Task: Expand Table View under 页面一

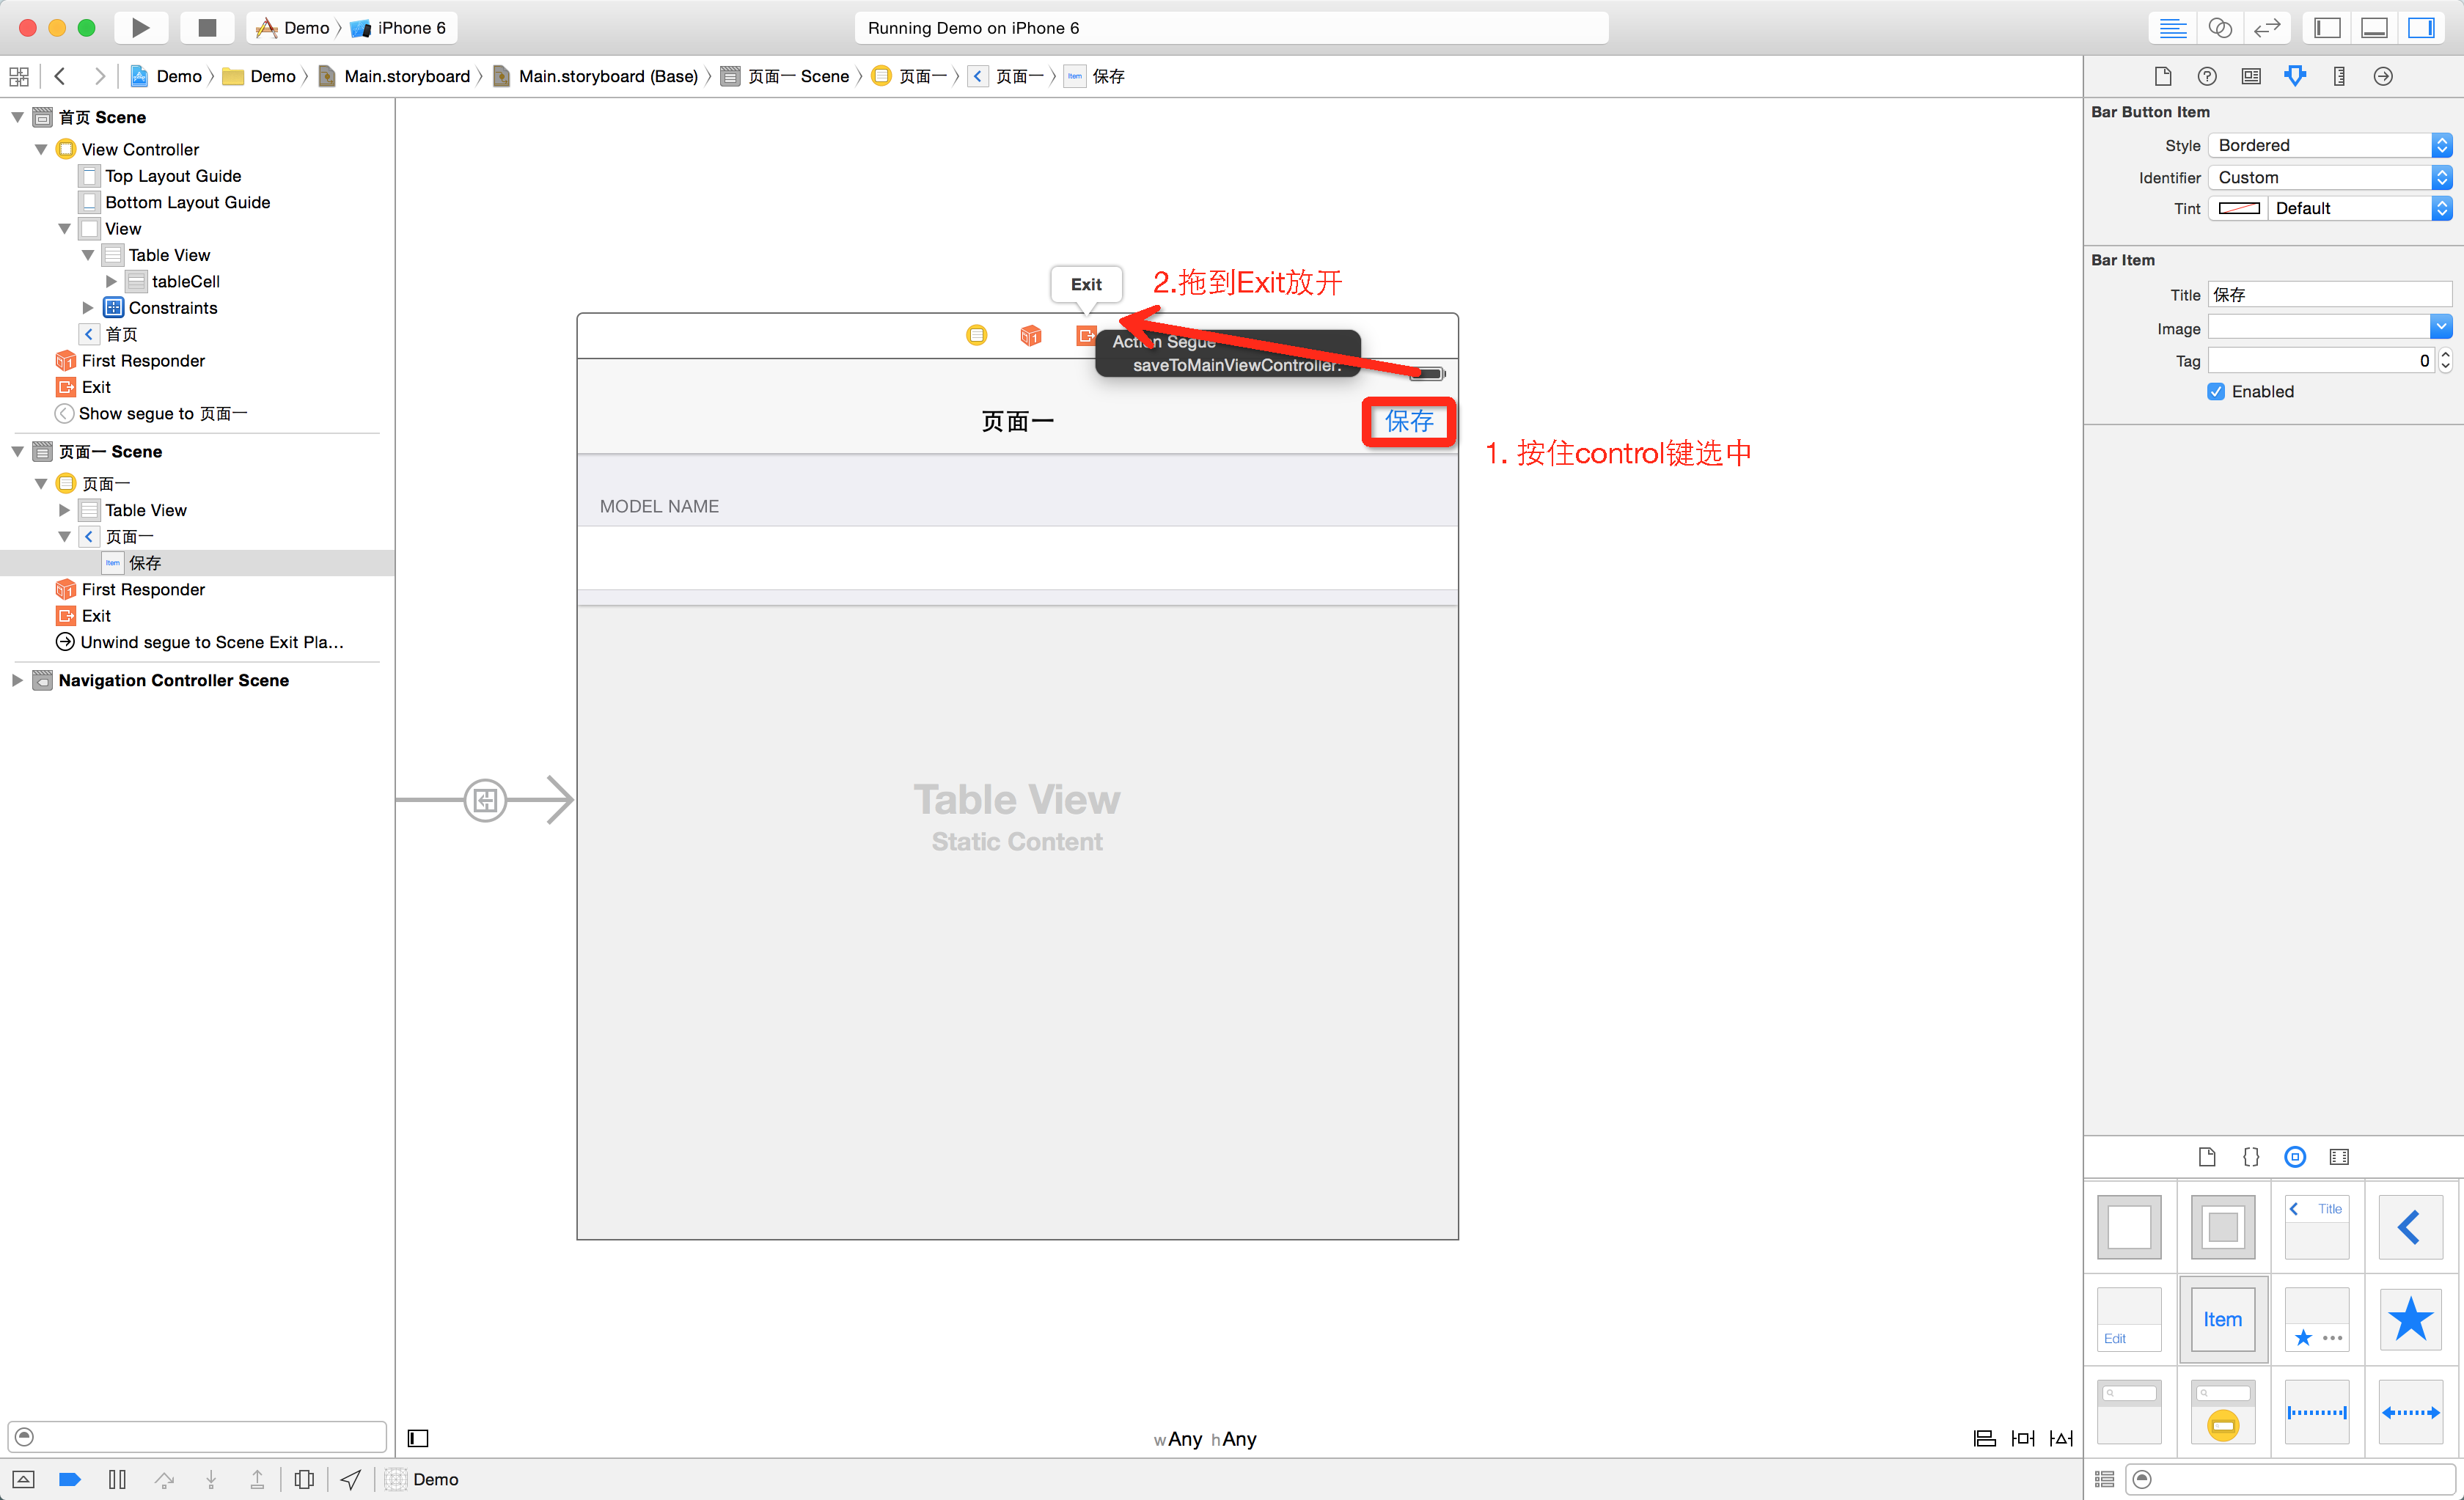Action: [x=65, y=510]
